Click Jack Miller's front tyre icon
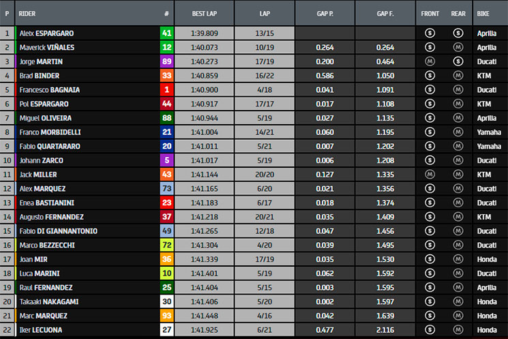The height and width of the screenshot is (339, 508). 430,174
